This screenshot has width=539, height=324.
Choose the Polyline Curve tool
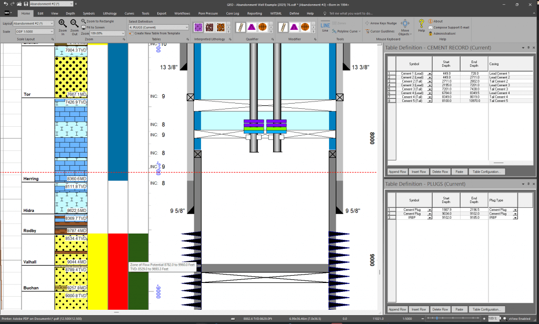[x=346, y=31]
